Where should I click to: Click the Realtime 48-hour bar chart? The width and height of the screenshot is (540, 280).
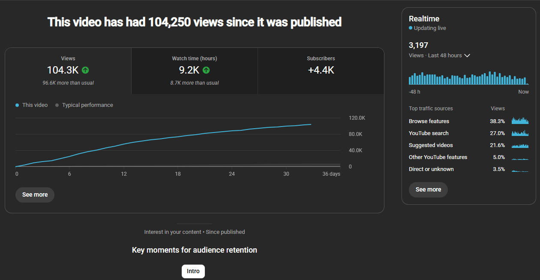point(468,79)
